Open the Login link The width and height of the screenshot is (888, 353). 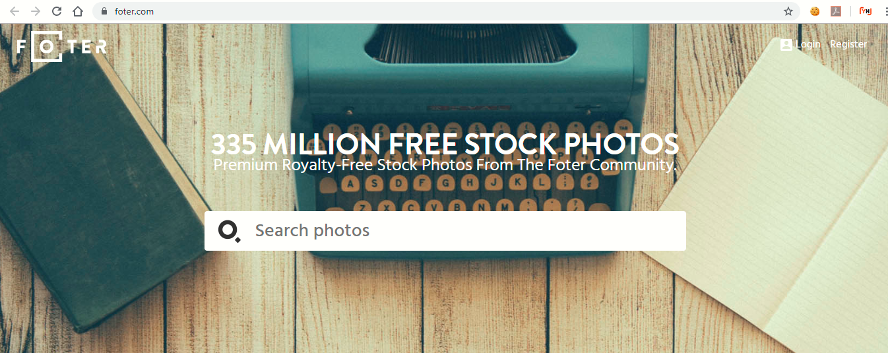point(808,44)
